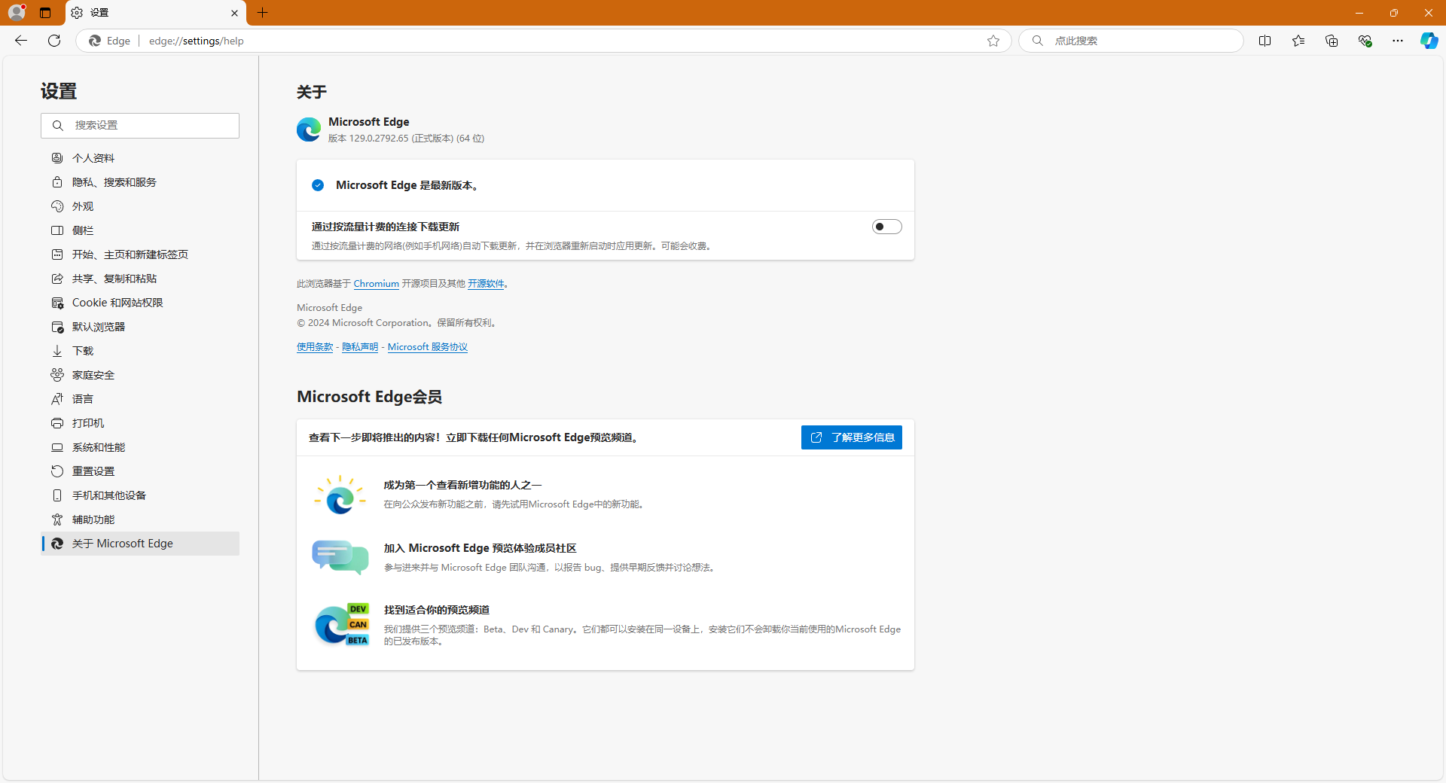Open 手机和其他设备 settings
1446x783 pixels.
[x=140, y=495]
